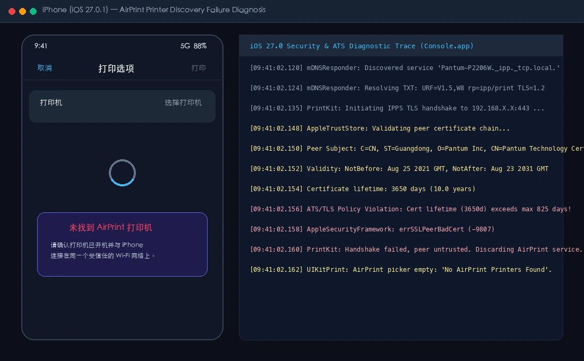
Task: Select log line errSSLPeerBadCert (-9807)
Action: click(373, 229)
